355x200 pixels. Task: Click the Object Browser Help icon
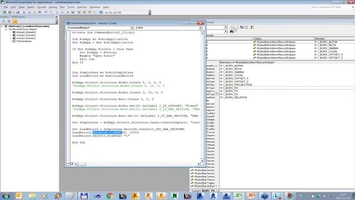click(x=251, y=27)
